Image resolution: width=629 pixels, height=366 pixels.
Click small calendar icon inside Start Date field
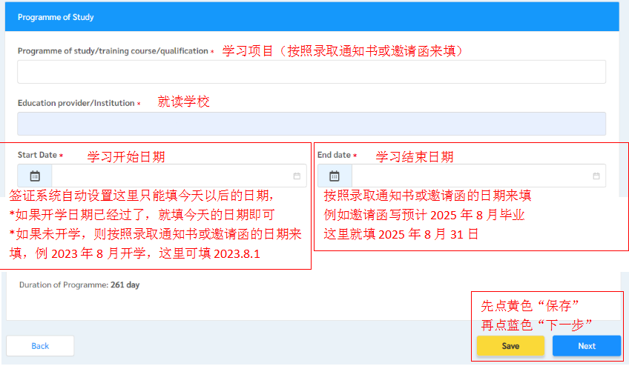(297, 176)
